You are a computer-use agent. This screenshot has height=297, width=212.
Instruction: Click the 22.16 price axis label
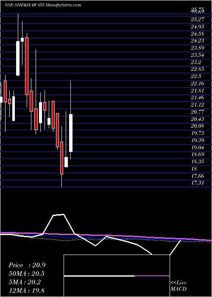point(198,83)
